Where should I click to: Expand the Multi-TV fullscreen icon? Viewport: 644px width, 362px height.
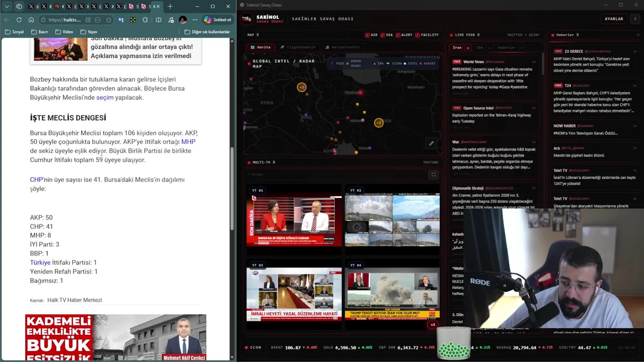433,174
